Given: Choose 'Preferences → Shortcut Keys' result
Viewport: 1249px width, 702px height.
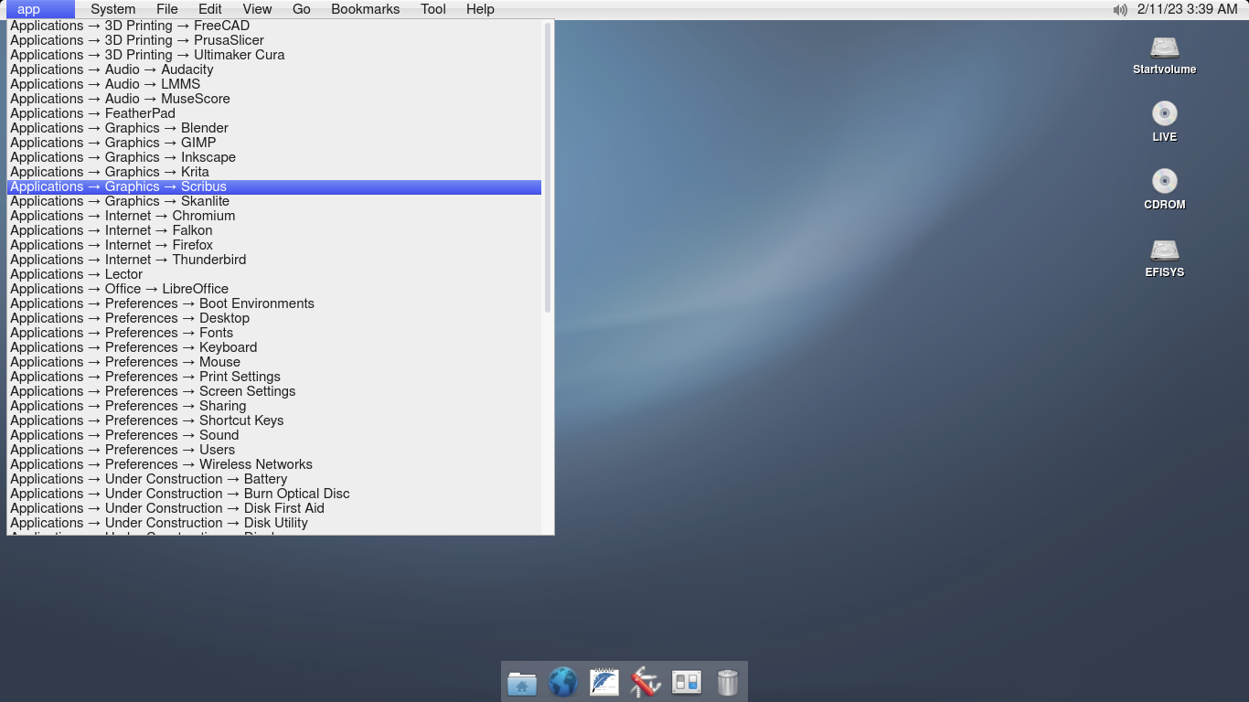Looking at the screenshot, I should tap(274, 420).
